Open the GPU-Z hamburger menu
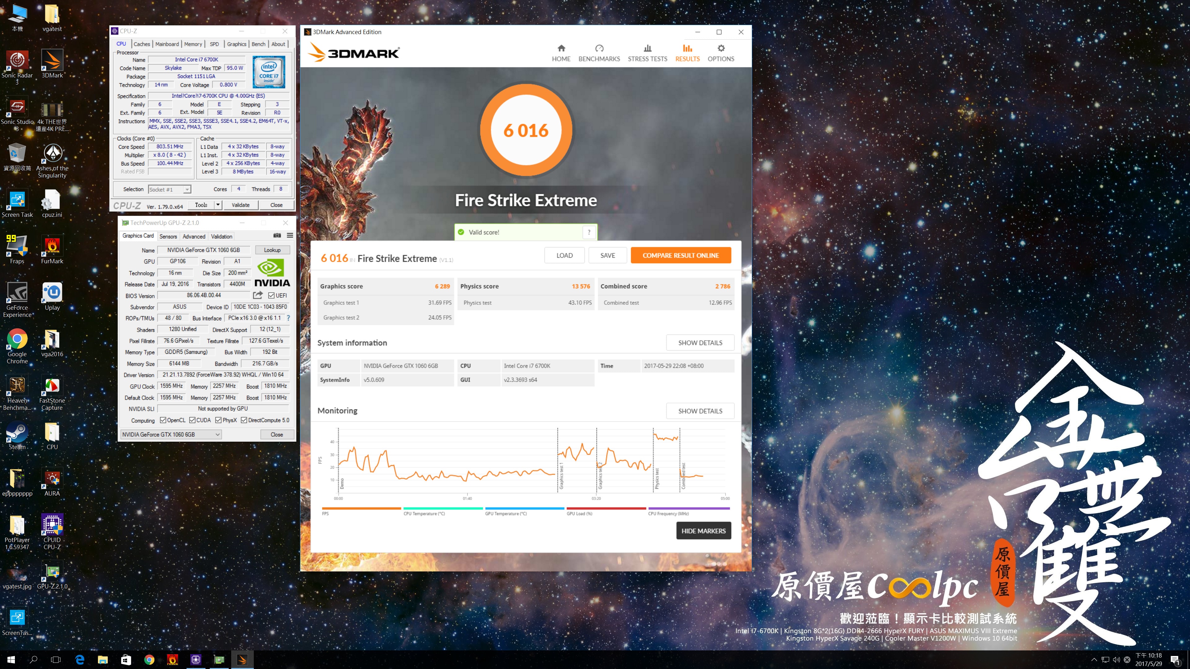 tap(290, 235)
